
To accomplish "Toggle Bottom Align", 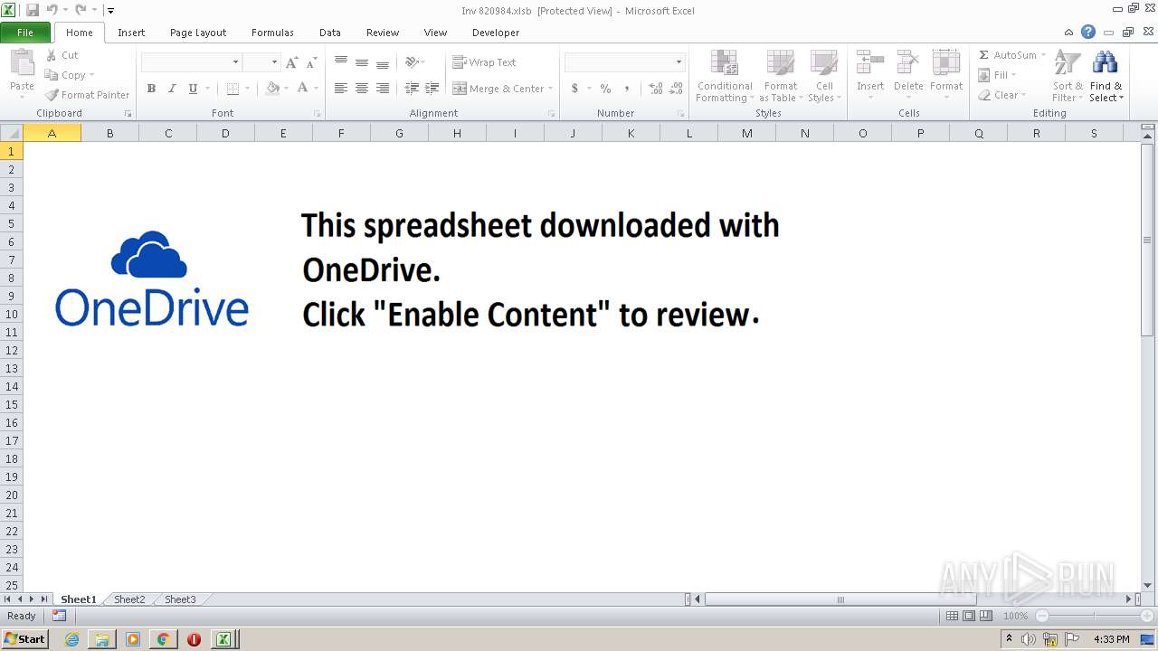I will point(383,62).
